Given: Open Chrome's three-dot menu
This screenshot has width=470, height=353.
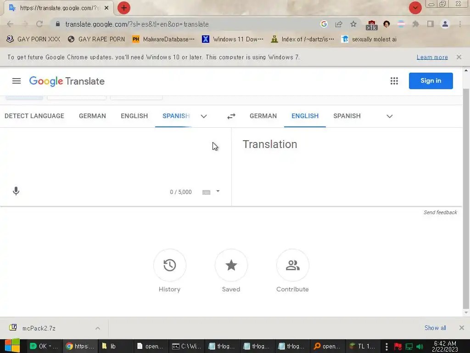Looking at the screenshot, I should [460, 24].
